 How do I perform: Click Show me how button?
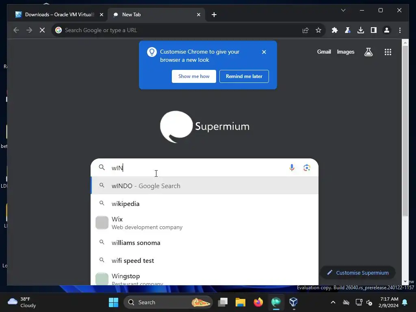[194, 76]
